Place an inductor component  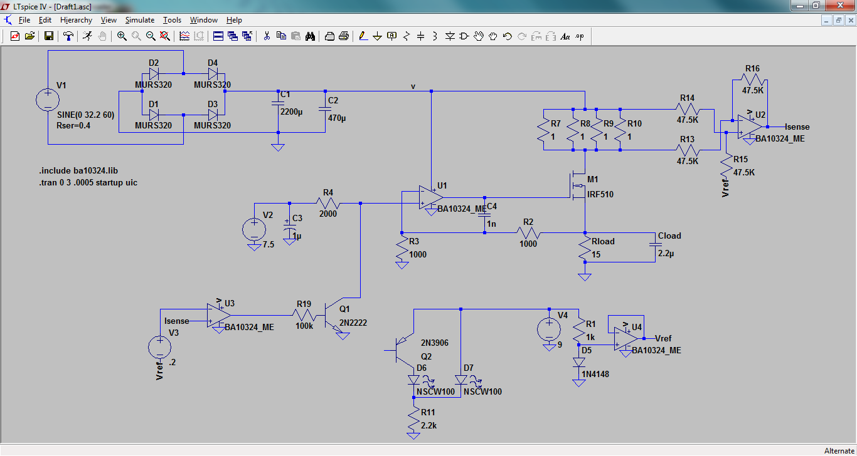pos(435,36)
